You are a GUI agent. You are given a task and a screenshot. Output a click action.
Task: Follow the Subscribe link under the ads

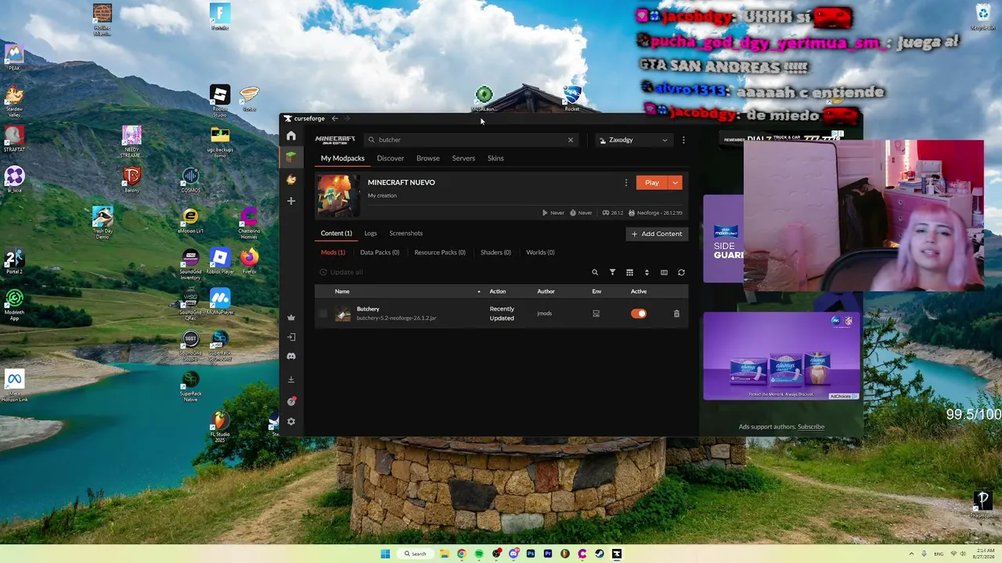click(811, 427)
